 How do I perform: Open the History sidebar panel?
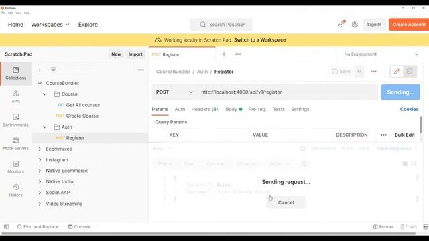point(15,191)
